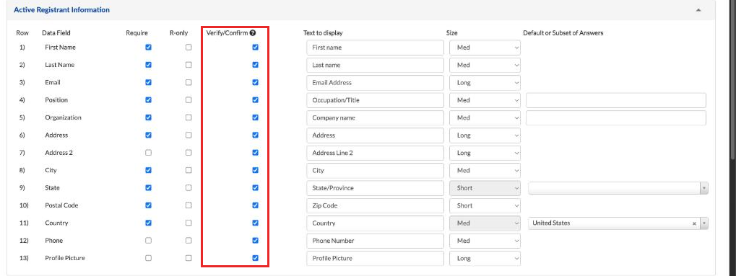Image resolution: width=736 pixels, height=276 pixels.
Task: Uncheck Verify/Confirm for Address 2
Action: [256, 153]
